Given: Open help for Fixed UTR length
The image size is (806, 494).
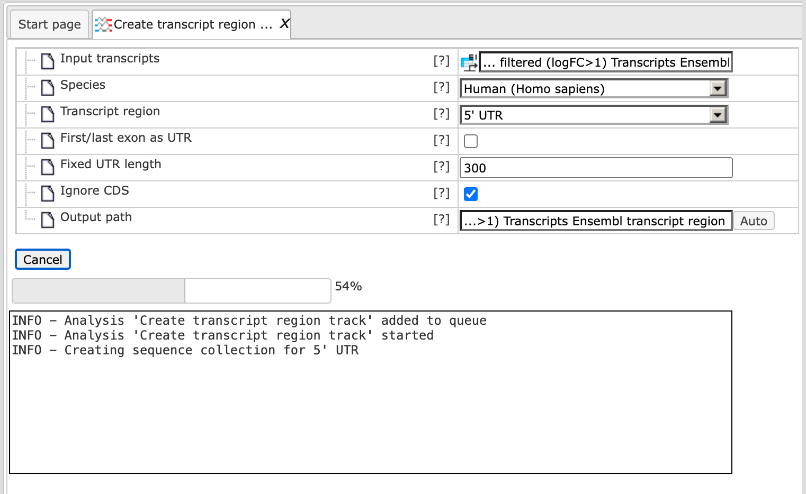Looking at the screenshot, I should 441,167.
